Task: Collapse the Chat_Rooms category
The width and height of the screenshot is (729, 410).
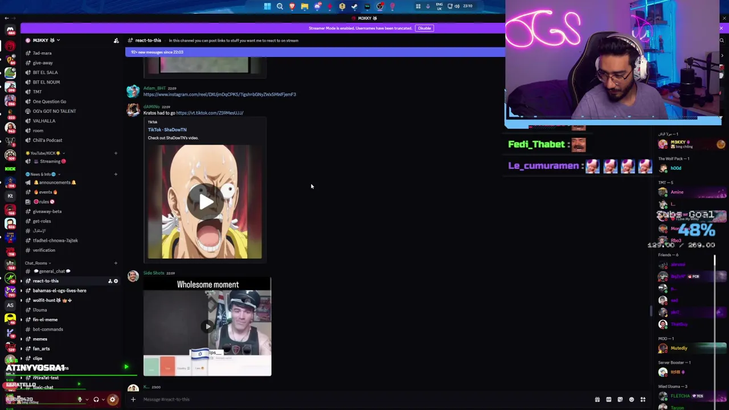Action: (x=38, y=263)
